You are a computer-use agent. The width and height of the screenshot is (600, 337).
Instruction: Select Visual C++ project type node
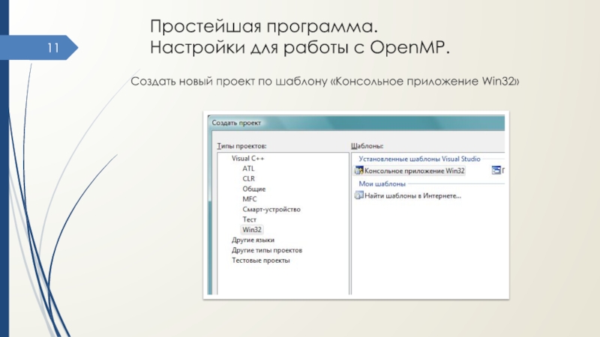(x=247, y=158)
